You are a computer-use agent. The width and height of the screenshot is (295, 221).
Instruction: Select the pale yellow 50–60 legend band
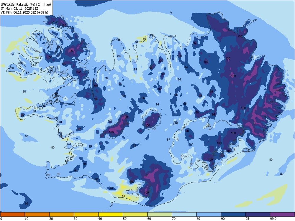tap(135, 215)
